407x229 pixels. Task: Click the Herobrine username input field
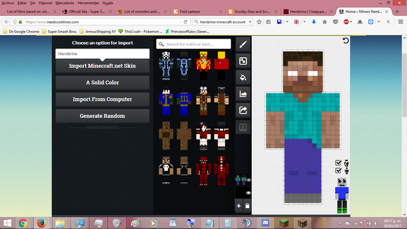coord(102,54)
